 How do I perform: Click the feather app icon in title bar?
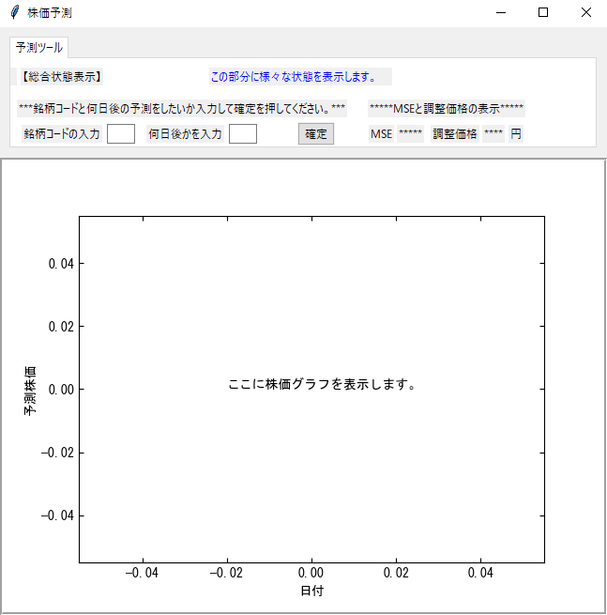tap(14, 12)
